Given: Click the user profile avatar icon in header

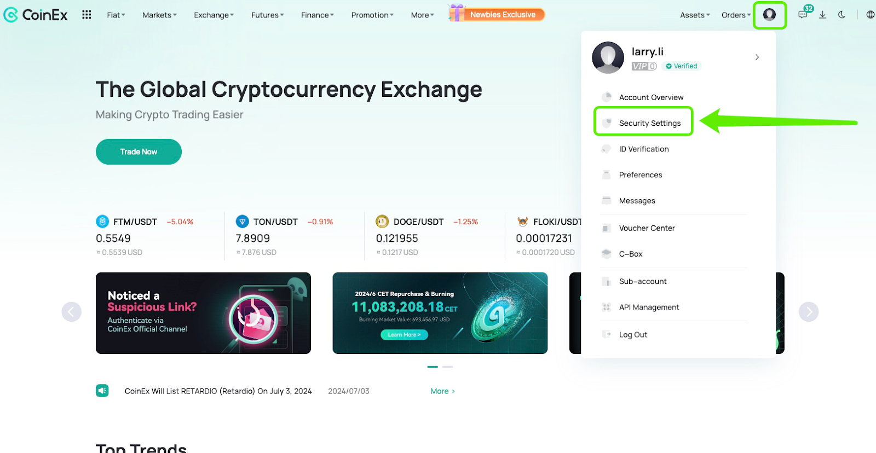Looking at the screenshot, I should click(769, 15).
